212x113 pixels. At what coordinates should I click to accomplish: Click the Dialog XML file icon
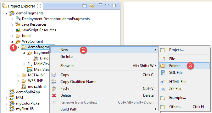coord(36,58)
